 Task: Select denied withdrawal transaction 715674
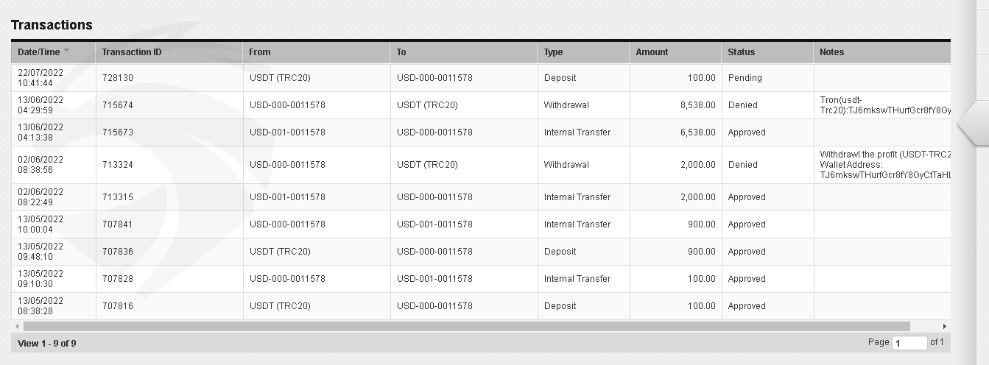click(x=481, y=105)
